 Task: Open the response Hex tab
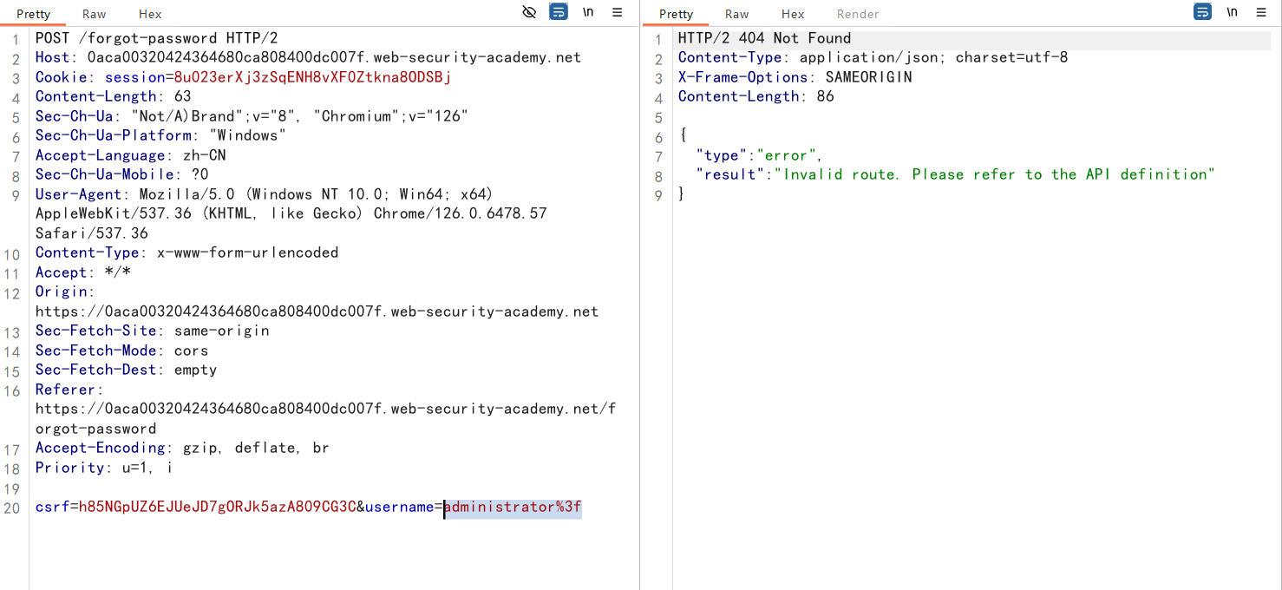point(793,14)
